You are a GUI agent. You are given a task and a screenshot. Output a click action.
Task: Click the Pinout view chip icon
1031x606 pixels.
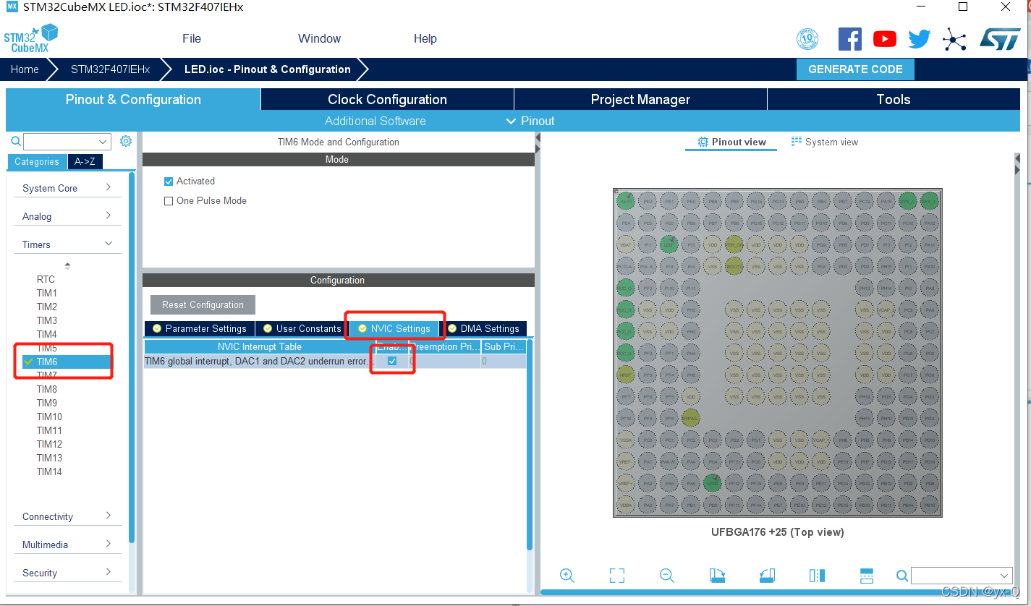(x=703, y=142)
